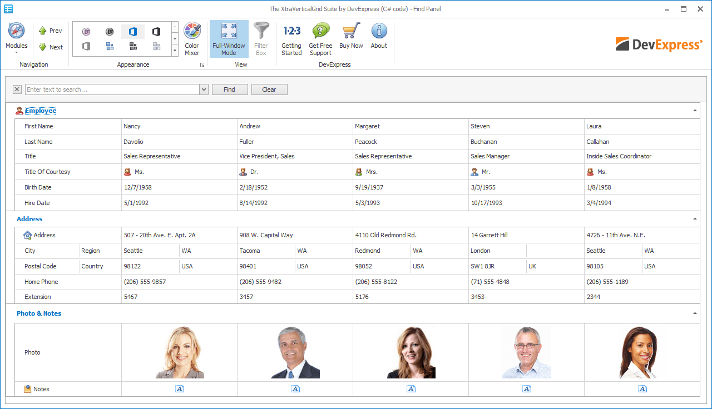
Task: Collapse the Photo & Notes category
Action: point(695,313)
